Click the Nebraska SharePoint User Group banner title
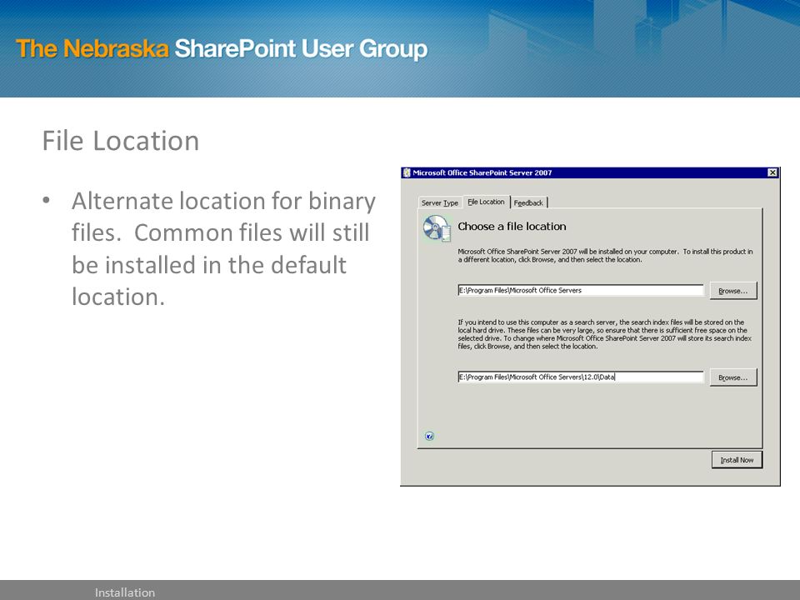The height and width of the screenshot is (600, 800). [222, 49]
